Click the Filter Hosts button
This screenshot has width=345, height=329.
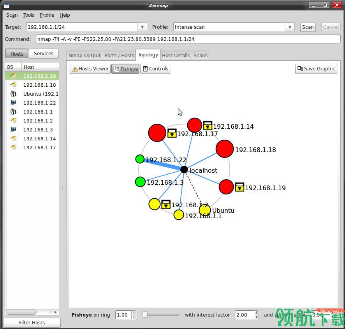click(32, 322)
